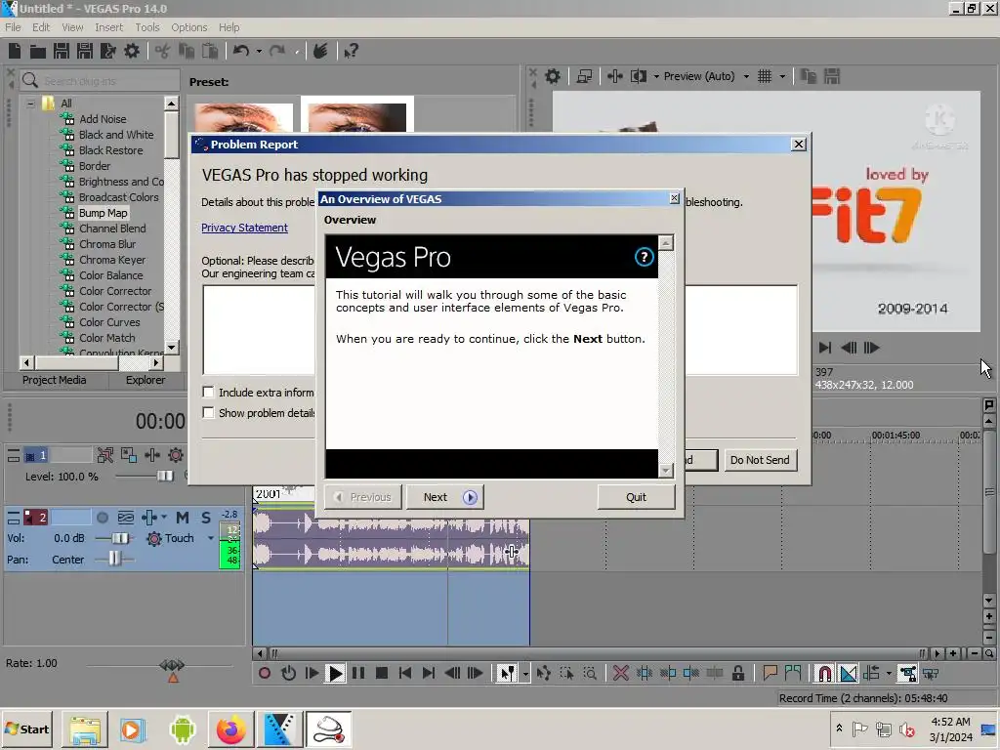This screenshot has height=750, width=1000.
Task: Open Preview window project properties gear
Action: 553,76
